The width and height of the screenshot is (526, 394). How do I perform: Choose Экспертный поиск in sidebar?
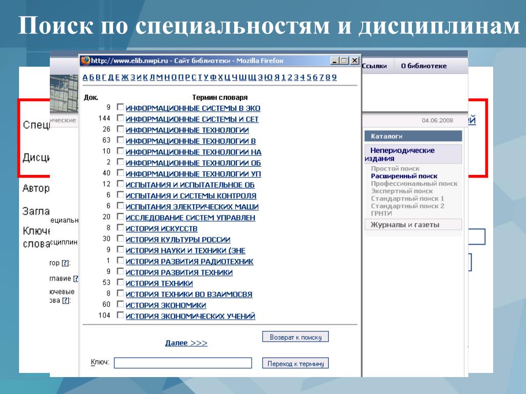click(x=402, y=191)
